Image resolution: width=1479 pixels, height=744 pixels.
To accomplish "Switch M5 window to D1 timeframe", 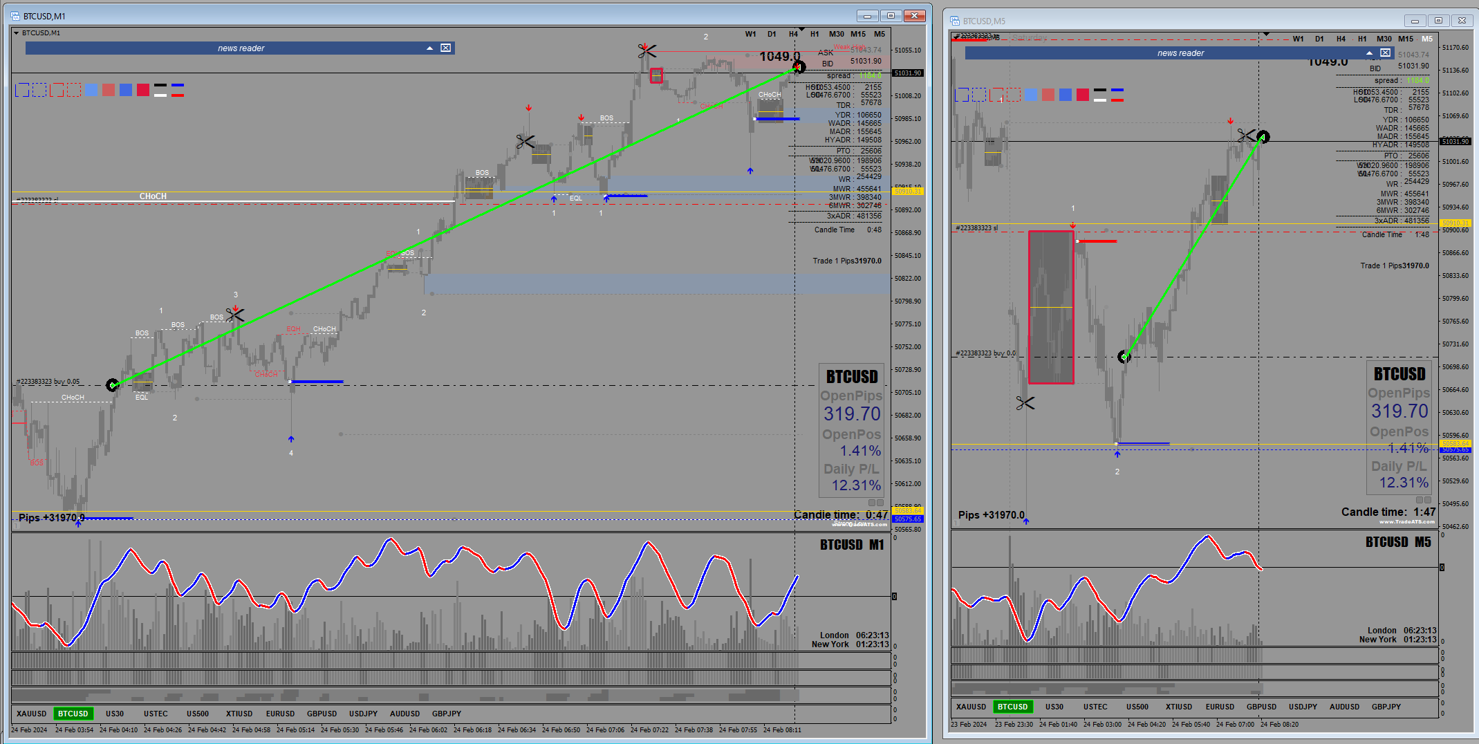I will 1319,39.
